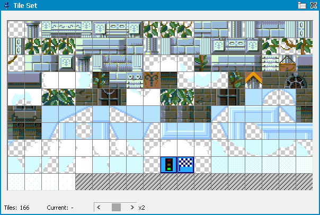The width and height of the screenshot is (320, 215).
Task: Click the 'Tiles: 166' status text
Action: [x=17, y=208]
